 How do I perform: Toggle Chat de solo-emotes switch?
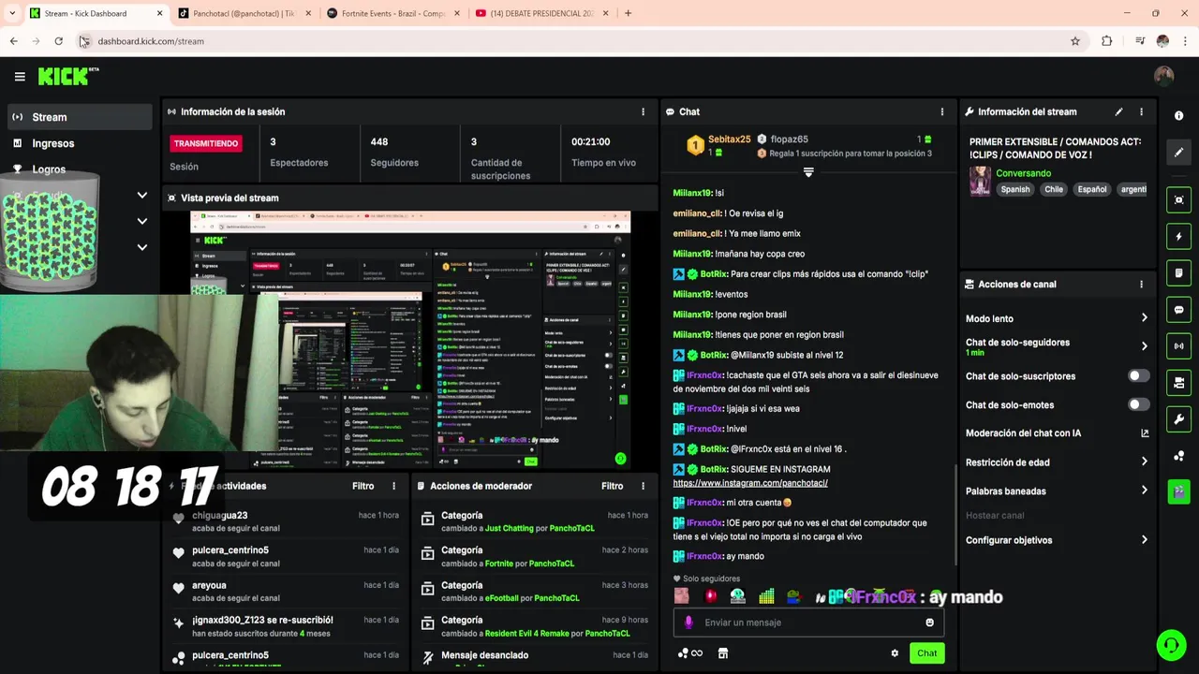pos(1137,404)
